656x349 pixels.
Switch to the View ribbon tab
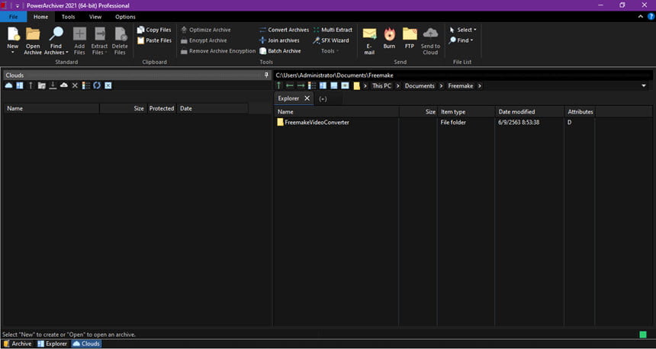(95, 17)
